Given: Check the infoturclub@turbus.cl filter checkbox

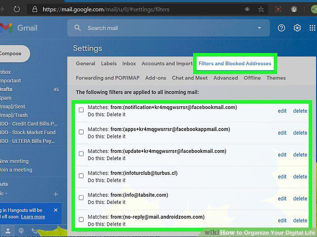Looking at the screenshot, I should (x=81, y=176).
